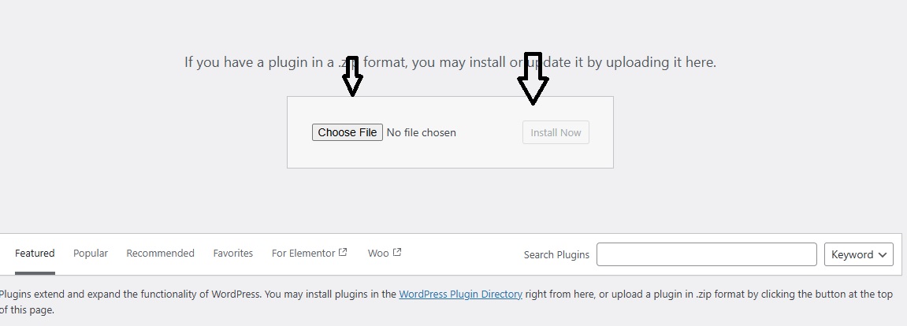907x326 pixels.
Task: Click the .zip upload instruction heading
Action: 450,62
